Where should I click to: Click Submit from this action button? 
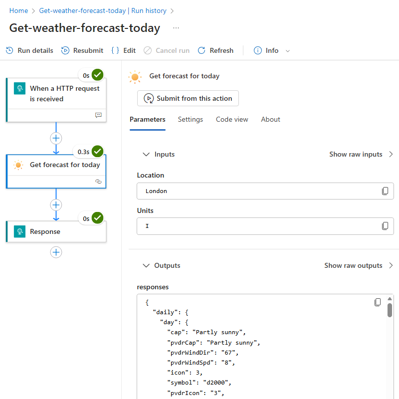(x=188, y=98)
